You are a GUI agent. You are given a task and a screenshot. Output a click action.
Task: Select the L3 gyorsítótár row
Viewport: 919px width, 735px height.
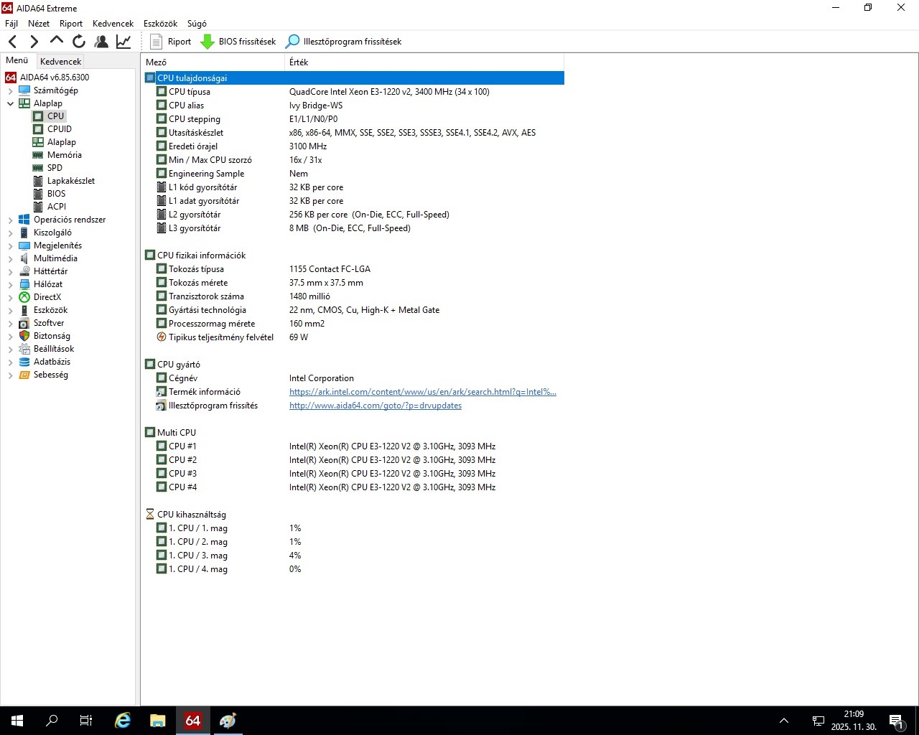tap(353, 228)
